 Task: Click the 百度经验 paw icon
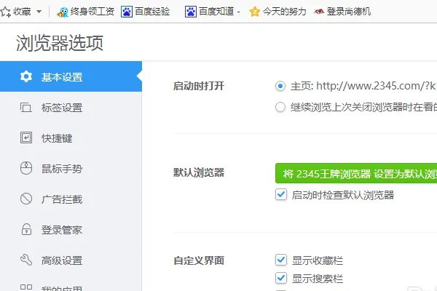click(x=127, y=12)
